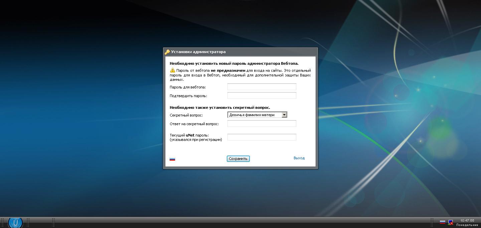
Task: Focus the 'Пароль для вебтопа' input field
Action: point(262,87)
